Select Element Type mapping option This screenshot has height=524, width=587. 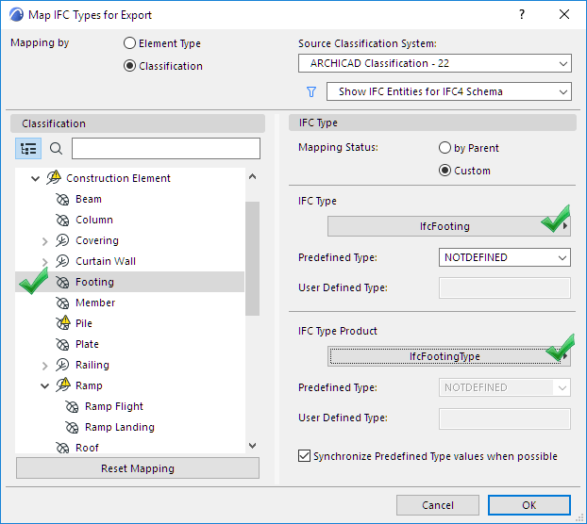tap(129, 43)
